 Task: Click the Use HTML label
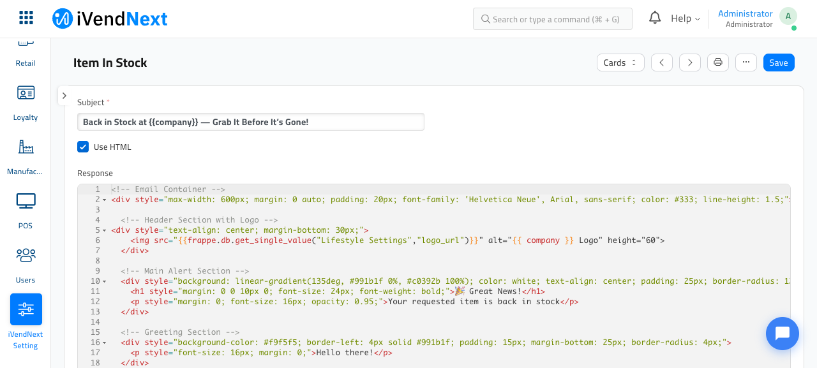coord(112,147)
